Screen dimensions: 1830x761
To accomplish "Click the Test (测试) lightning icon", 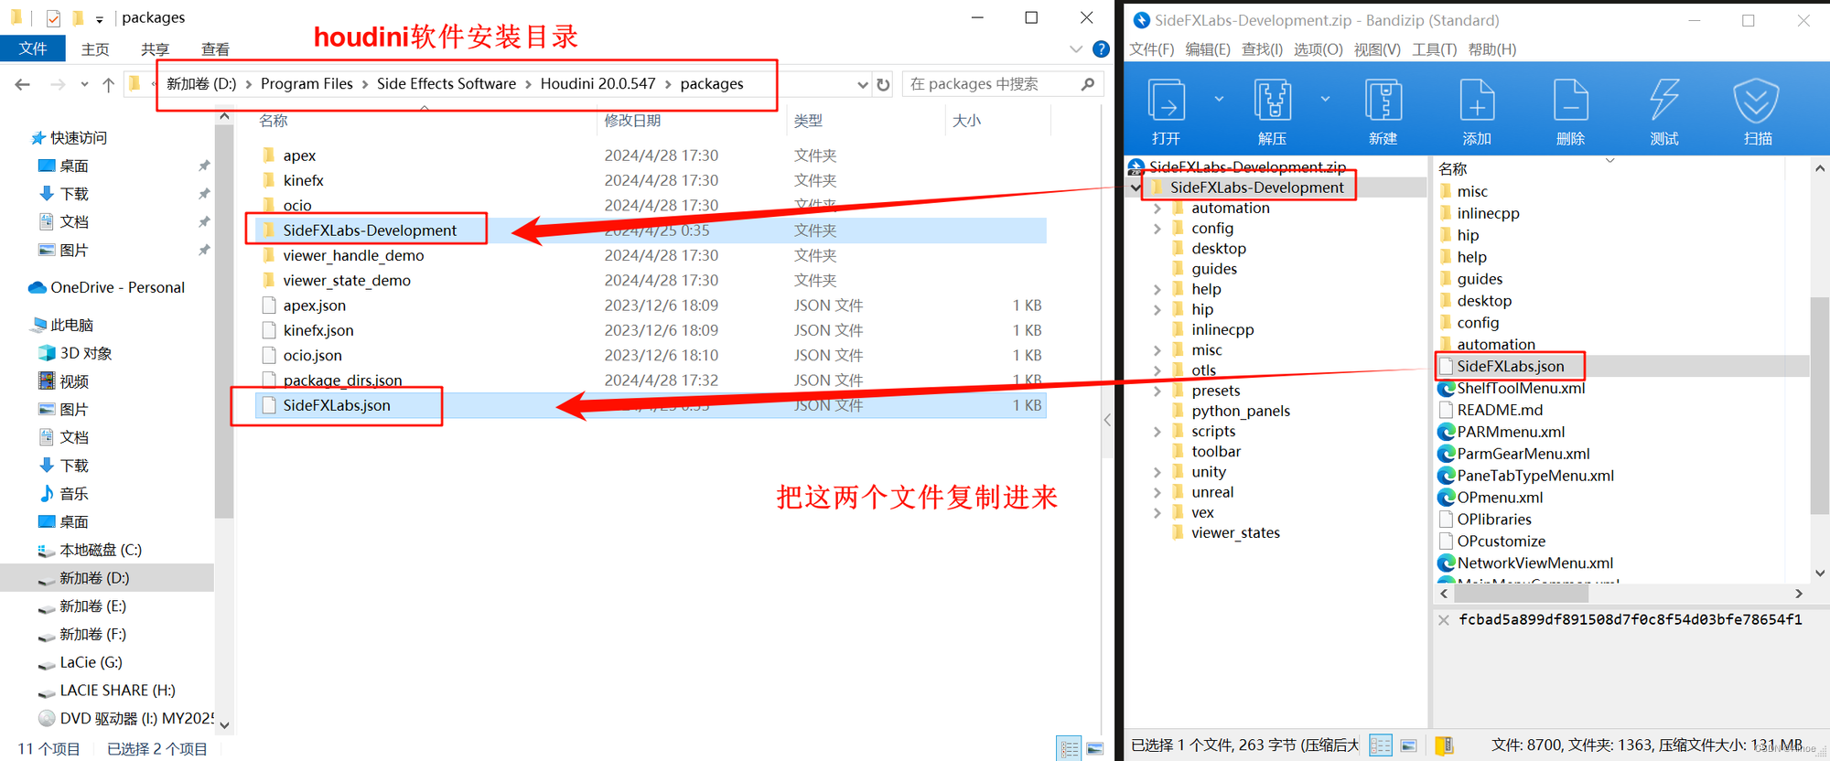I will point(1664,101).
